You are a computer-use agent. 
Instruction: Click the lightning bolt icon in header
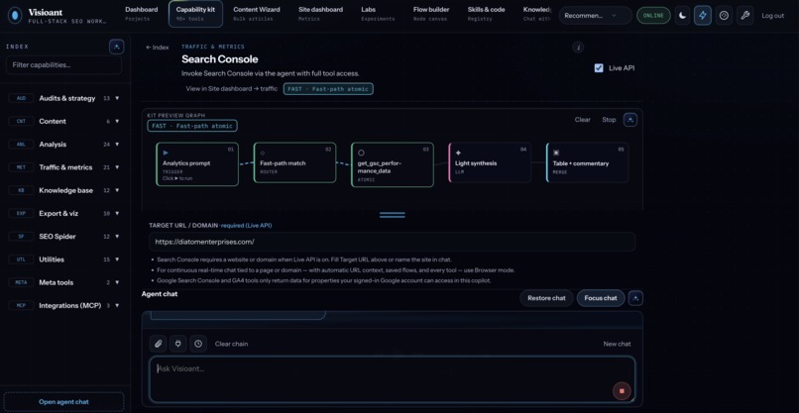[x=703, y=15]
